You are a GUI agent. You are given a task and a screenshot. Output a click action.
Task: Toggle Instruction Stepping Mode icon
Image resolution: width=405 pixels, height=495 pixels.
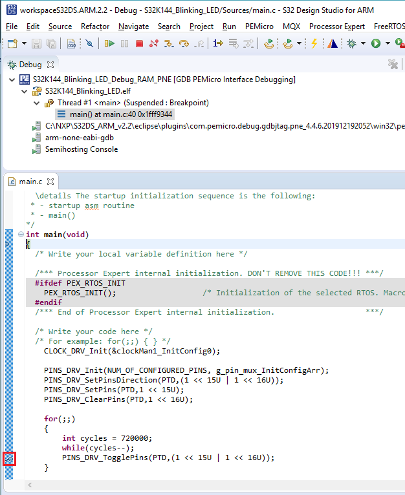[x=218, y=43]
